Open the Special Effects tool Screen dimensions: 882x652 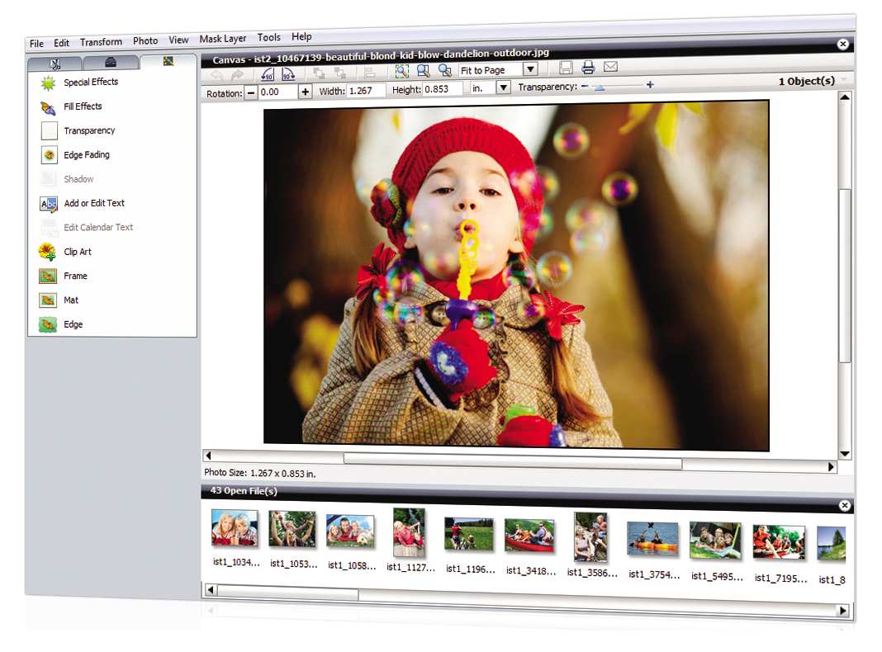(x=90, y=83)
